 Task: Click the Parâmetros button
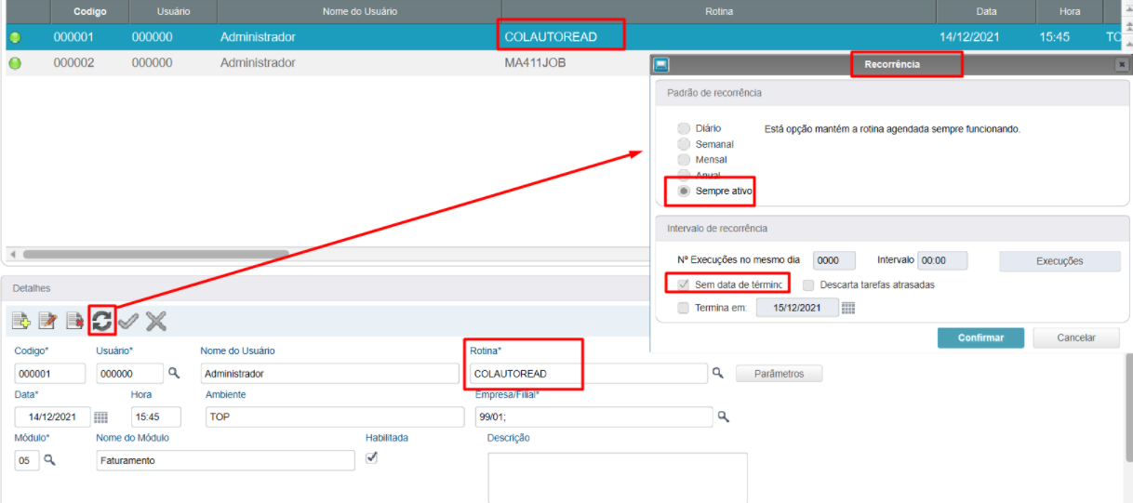[x=779, y=374]
